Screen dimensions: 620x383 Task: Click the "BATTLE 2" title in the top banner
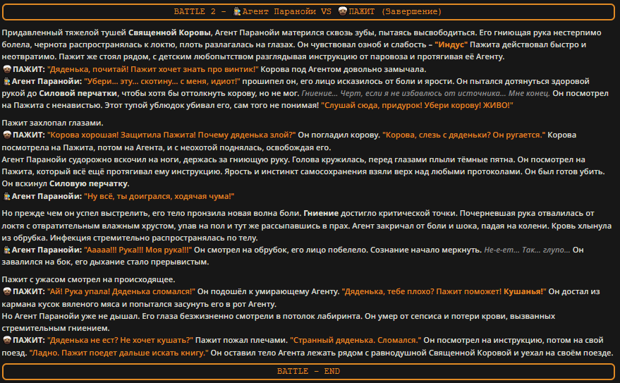point(195,11)
